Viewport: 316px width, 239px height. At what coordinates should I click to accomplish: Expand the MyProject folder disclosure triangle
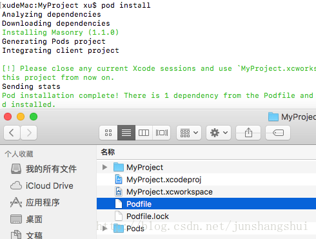(104, 167)
